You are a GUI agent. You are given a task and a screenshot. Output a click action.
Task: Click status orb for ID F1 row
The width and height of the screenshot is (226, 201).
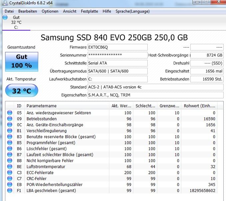click(x=10, y=190)
